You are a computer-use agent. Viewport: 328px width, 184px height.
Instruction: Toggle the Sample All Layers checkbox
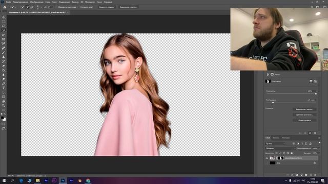56,7
